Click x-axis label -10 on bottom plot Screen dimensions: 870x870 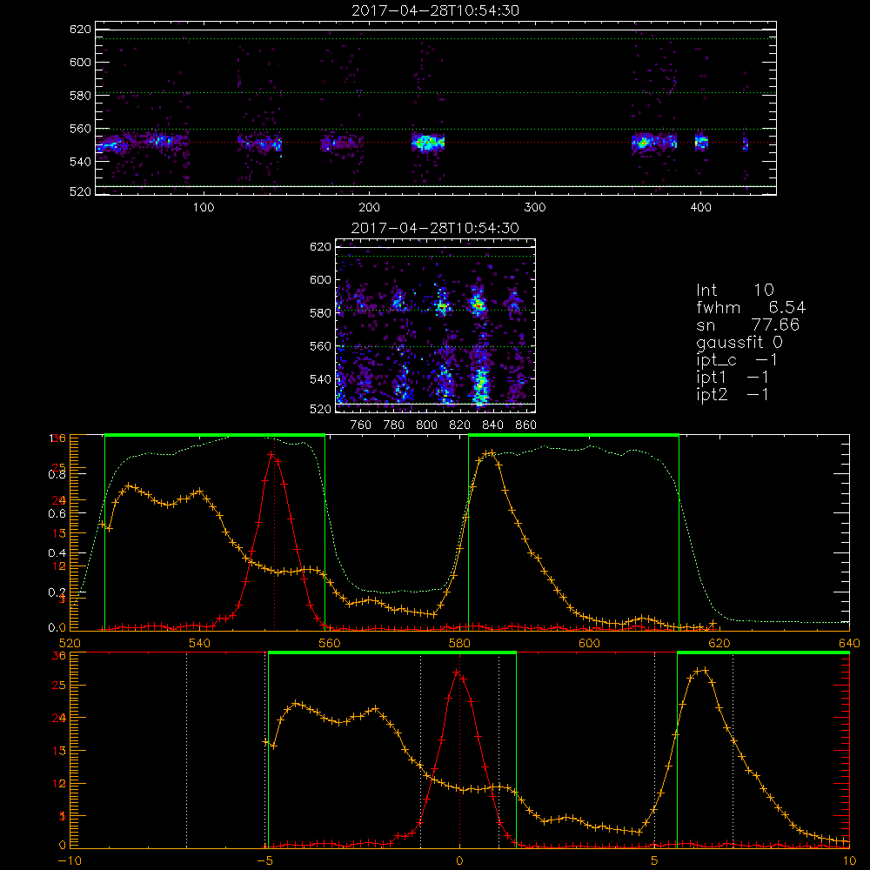point(70,860)
